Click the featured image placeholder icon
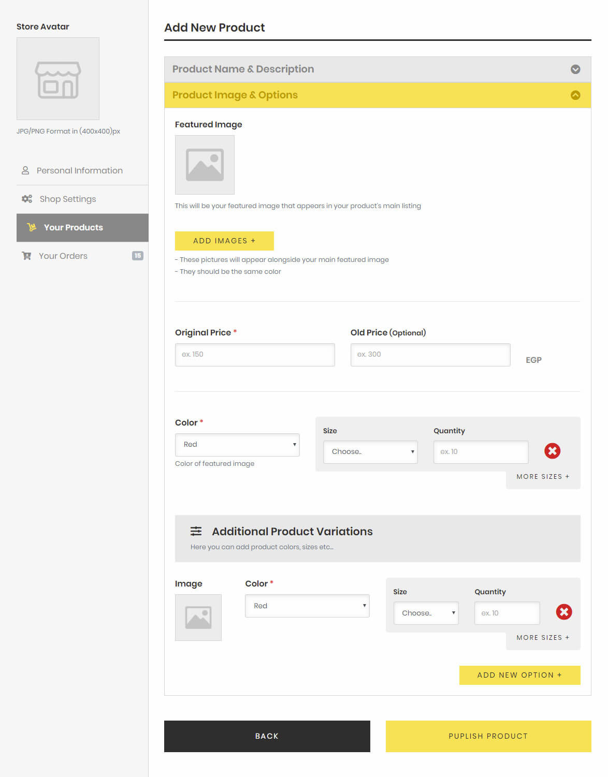 click(x=205, y=165)
